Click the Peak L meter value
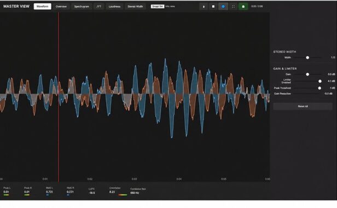The image size is (337, 208). (x=6, y=192)
